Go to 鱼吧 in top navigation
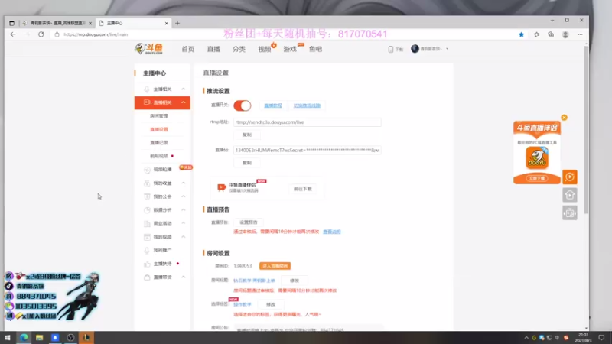Viewport: 612px width, 344px height. [x=315, y=49]
